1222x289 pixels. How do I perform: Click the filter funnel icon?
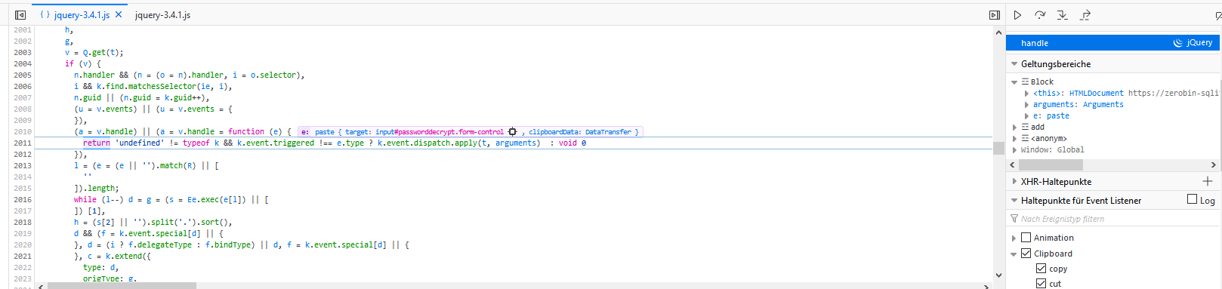(x=1014, y=219)
